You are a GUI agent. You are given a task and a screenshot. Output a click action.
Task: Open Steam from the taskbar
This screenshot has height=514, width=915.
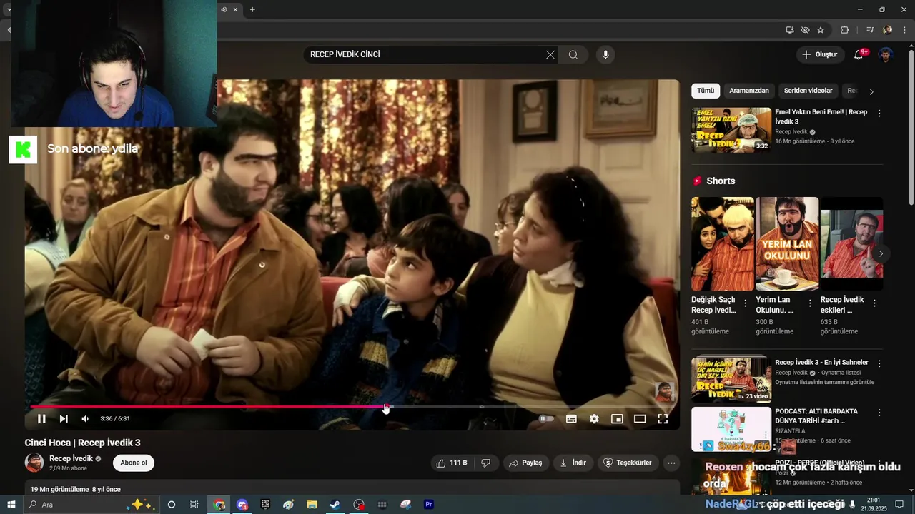tap(335, 505)
